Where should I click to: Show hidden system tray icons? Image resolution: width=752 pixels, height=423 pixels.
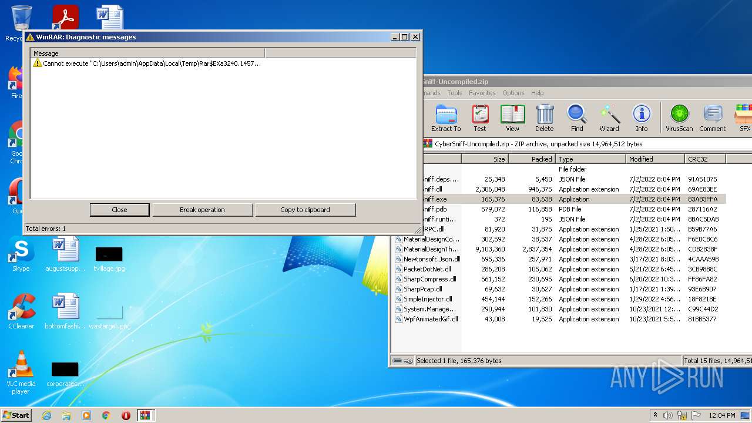tap(655, 415)
